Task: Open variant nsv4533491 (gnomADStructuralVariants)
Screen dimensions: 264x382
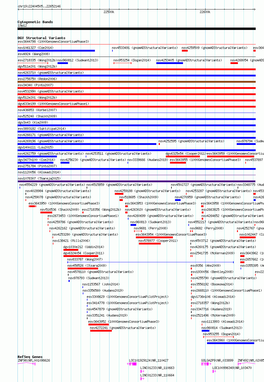Action: point(145,48)
